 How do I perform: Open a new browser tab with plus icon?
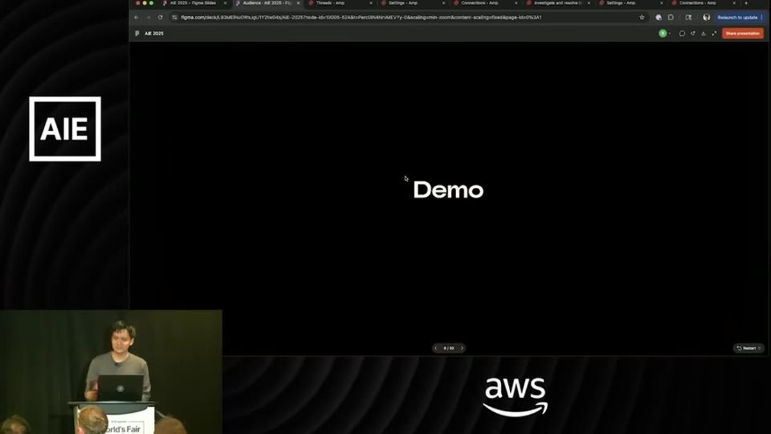click(x=746, y=3)
